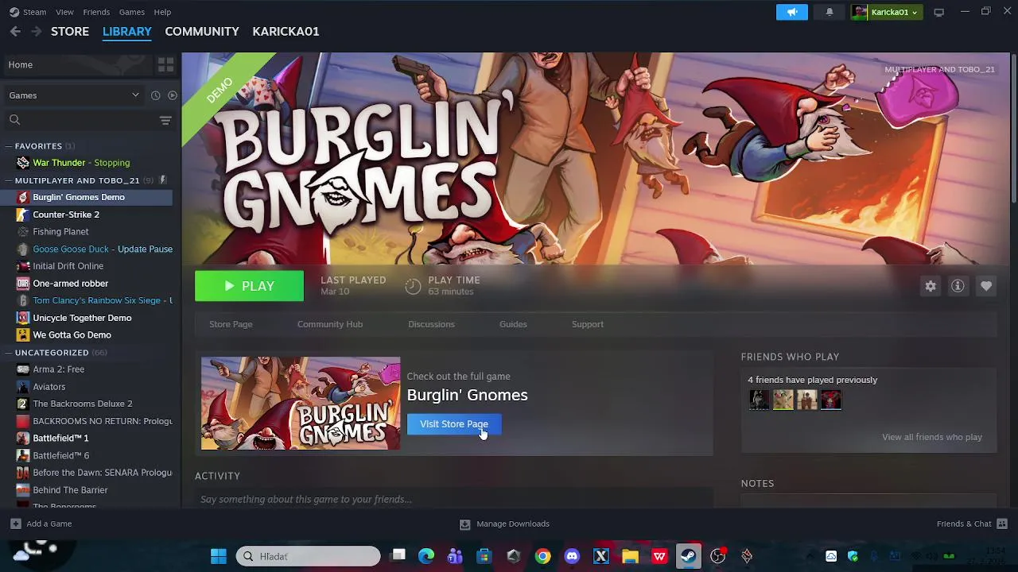This screenshot has height=572, width=1018.
Task: Open the Microsoft Teams taskbar icon
Action: point(455,556)
